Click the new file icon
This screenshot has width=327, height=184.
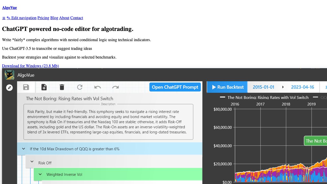click(44, 87)
